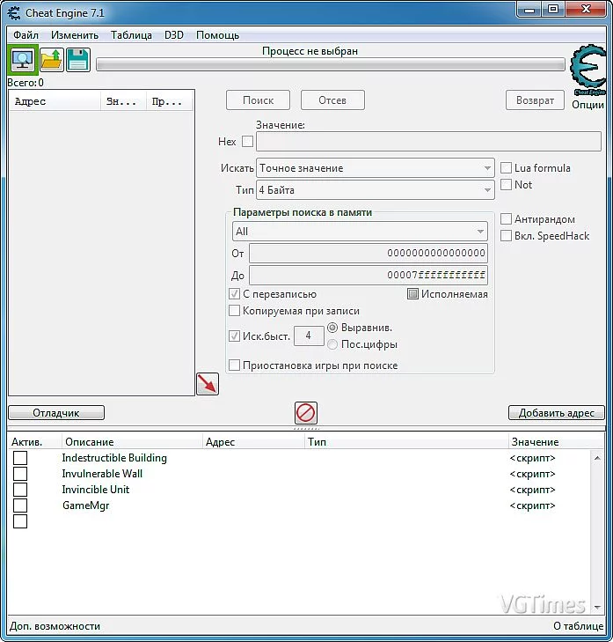
Task: Click the Адрес column header in results
Action: pos(55,101)
